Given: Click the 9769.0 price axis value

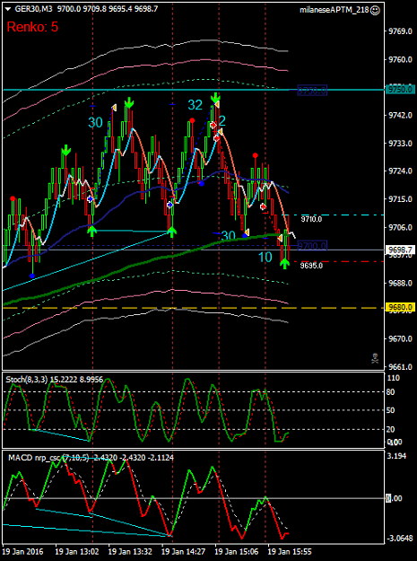Looking at the screenshot, I should [399, 32].
